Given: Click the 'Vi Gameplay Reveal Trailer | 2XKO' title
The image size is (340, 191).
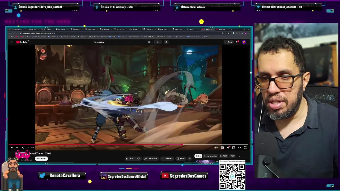Looking at the screenshot, I should pos(33,153).
